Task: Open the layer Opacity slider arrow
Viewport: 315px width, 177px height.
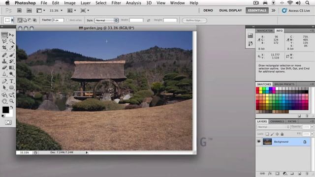Action: tap(312, 127)
